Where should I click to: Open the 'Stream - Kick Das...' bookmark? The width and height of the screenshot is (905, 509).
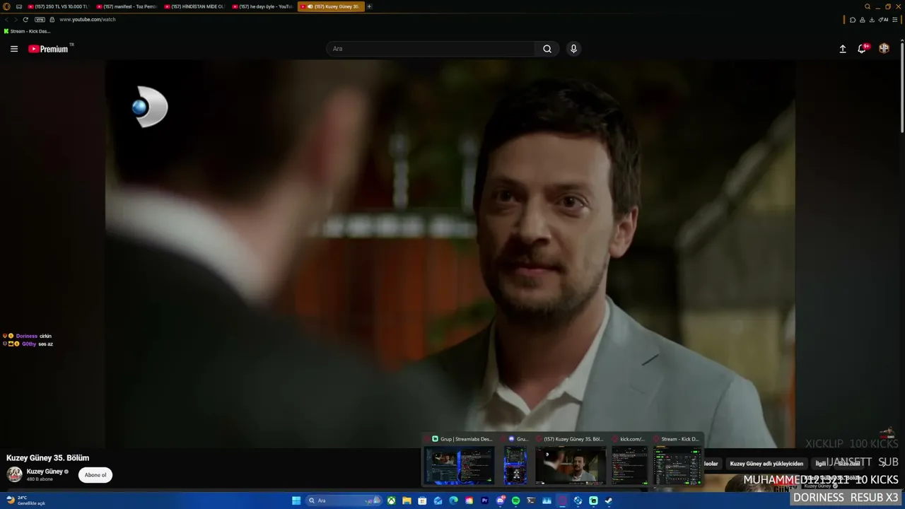(27, 31)
